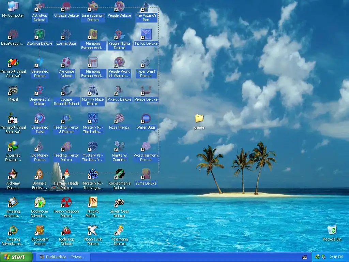This screenshot has width=349, height=262.
Task: Click the Mummy Maze Deluxe icon
Action: coord(93,90)
